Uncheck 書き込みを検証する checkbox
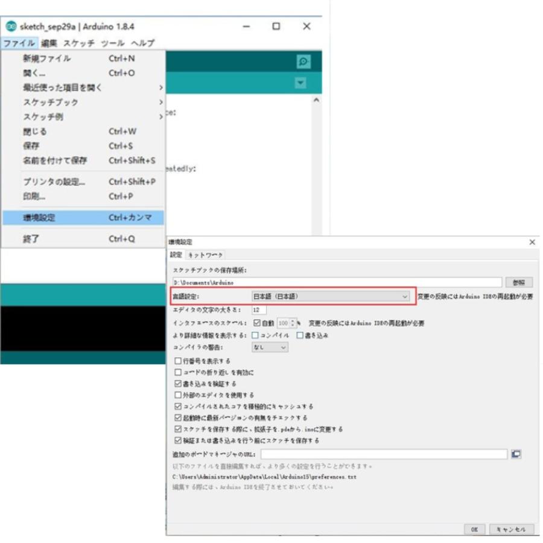This screenshot has width=543, height=543. (x=178, y=384)
